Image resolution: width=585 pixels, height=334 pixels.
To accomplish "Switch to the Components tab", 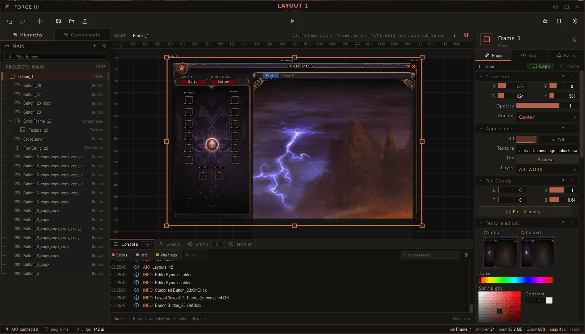I will tap(82, 35).
